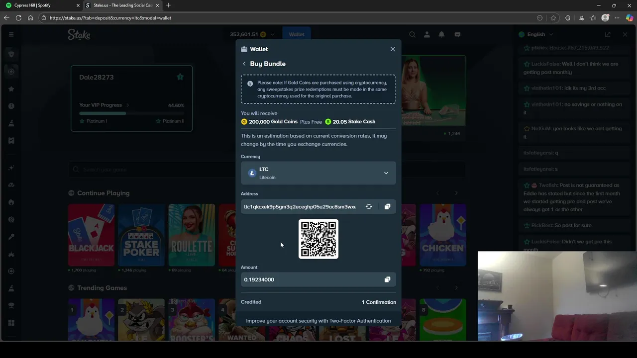The height and width of the screenshot is (358, 637).
Task: Open the user profile icon
Action: coord(426,34)
